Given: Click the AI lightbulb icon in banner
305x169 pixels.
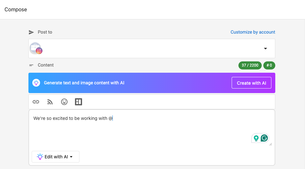Looking at the screenshot, I should 36,83.
